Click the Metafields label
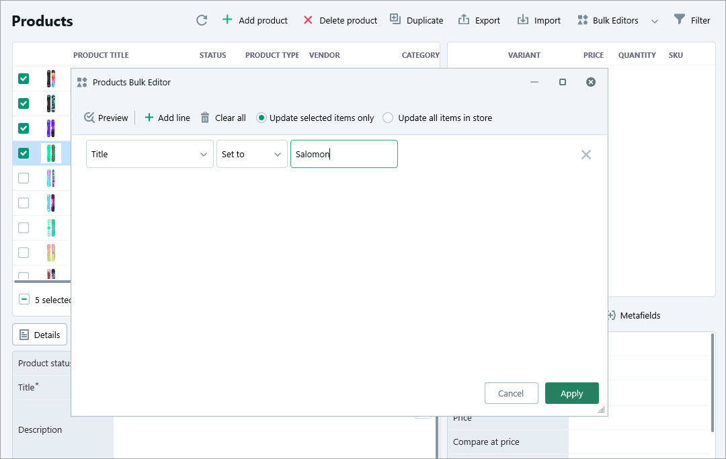726x459 pixels. (x=641, y=316)
